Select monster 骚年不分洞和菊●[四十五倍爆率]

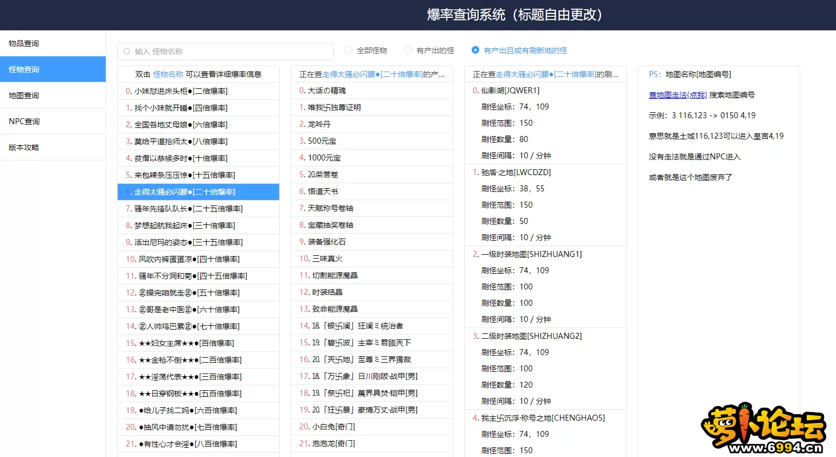click(198, 276)
